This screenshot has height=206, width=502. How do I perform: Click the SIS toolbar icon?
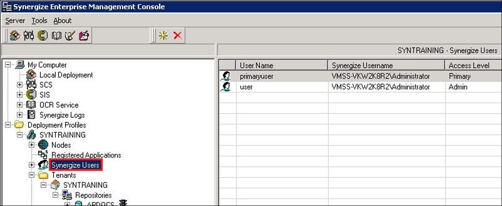42,36
